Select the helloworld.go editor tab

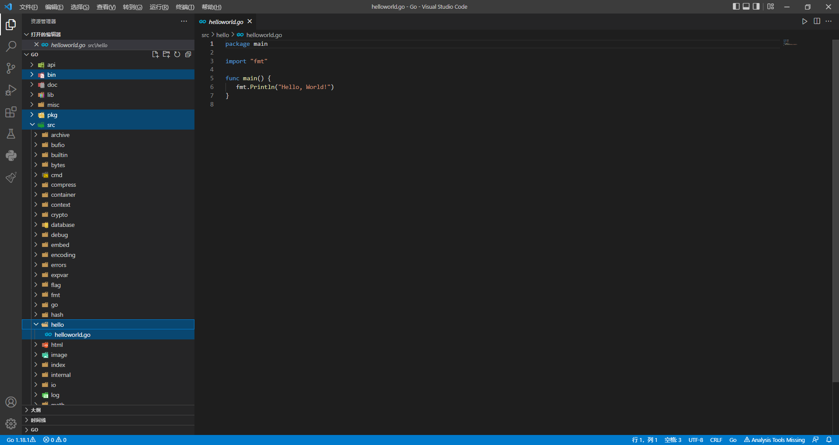click(x=225, y=22)
